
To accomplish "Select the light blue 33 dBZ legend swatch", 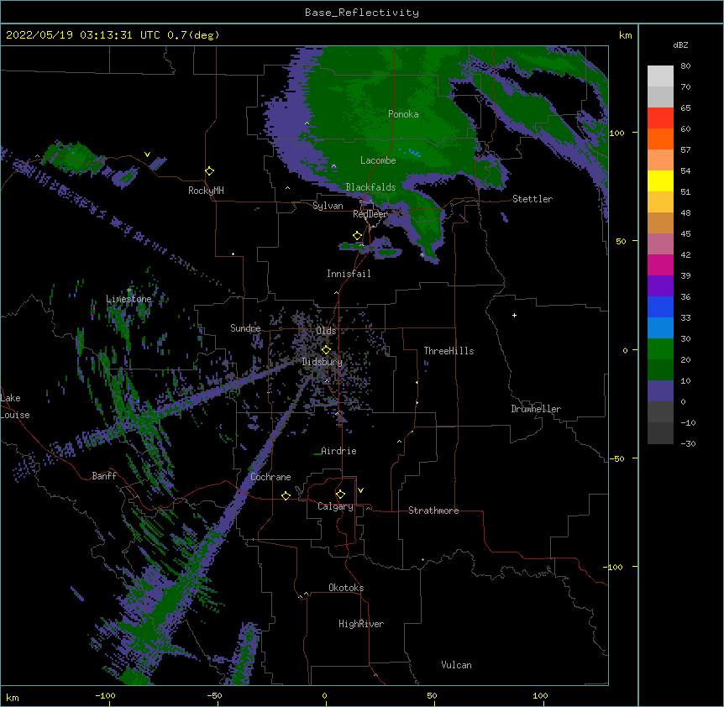I will (x=660, y=328).
